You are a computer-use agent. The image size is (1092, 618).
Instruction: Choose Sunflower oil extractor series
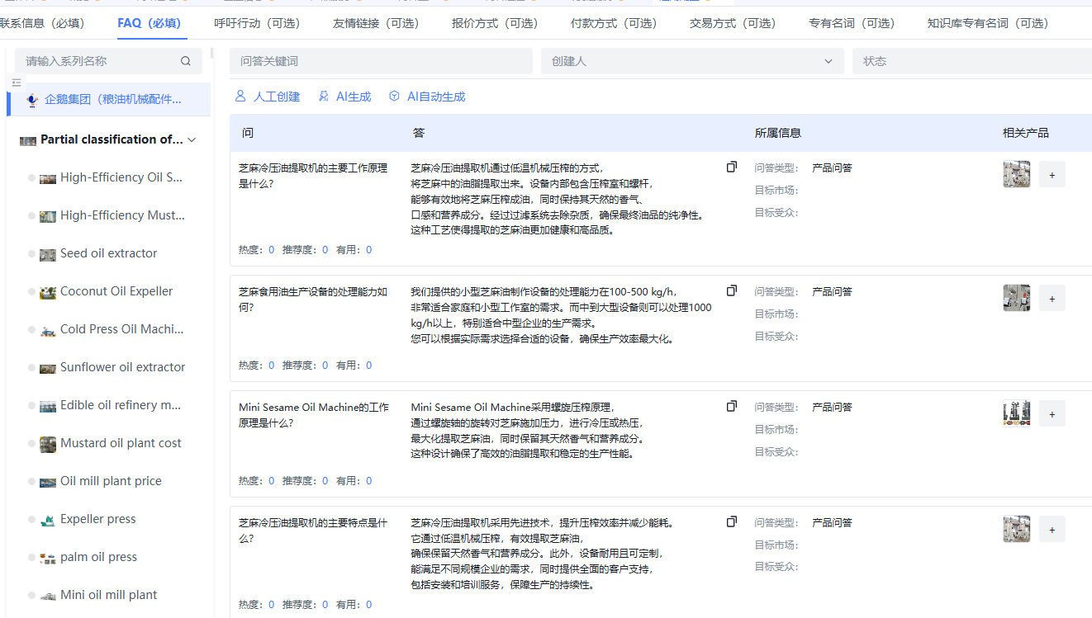click(122, 367)
